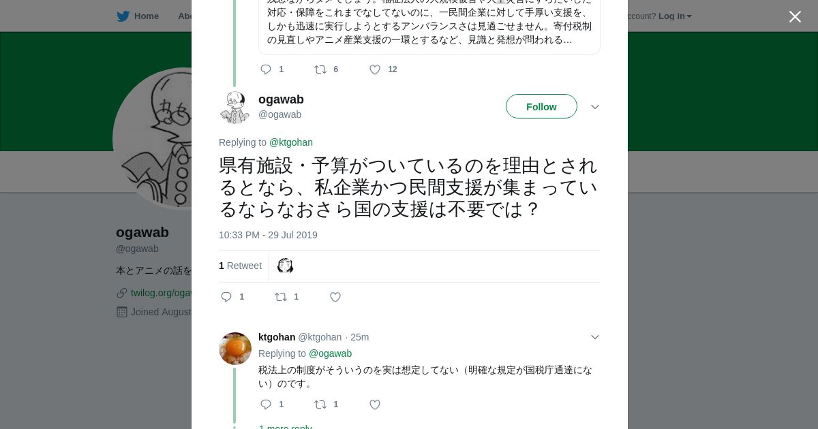818x429 pixels.
Task: Click the 10:33 PM - 29 Jul 2019 timestamp
Action: point(268,235)
